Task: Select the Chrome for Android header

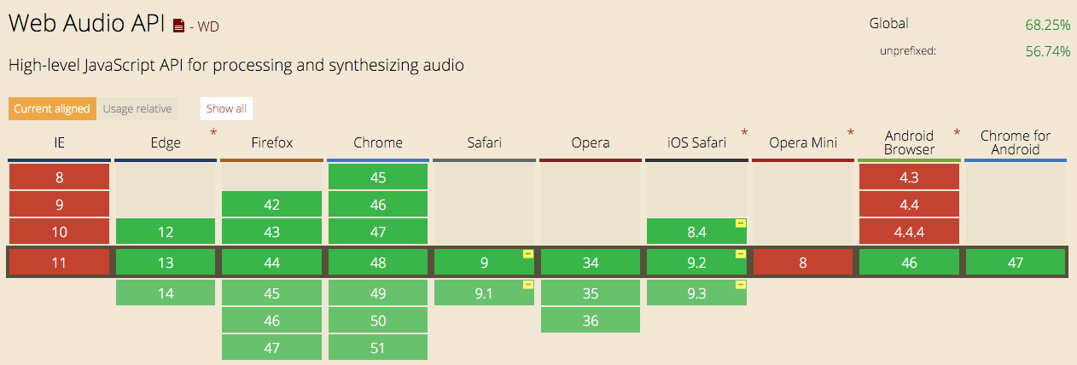Action: (1015, 142)
